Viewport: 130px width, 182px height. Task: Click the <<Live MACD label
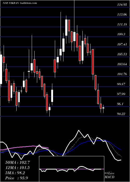point(109,175)
